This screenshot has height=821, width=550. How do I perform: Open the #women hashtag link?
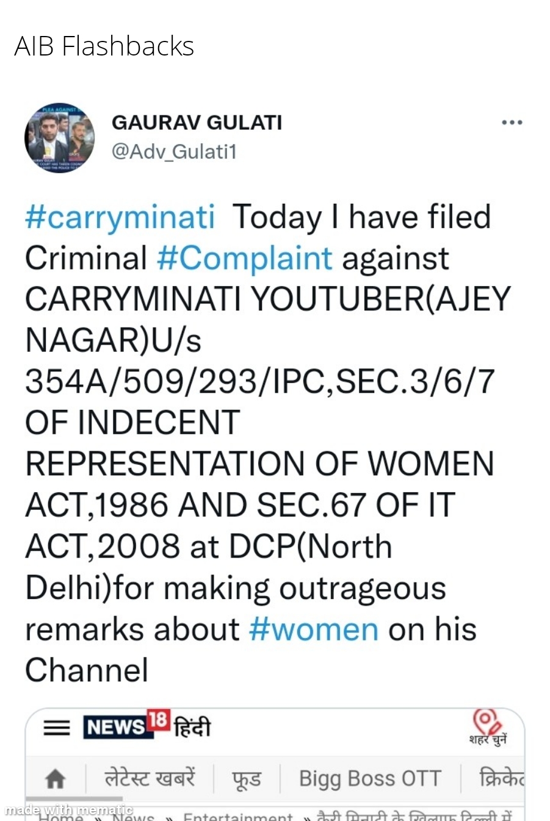coord(313,629)
